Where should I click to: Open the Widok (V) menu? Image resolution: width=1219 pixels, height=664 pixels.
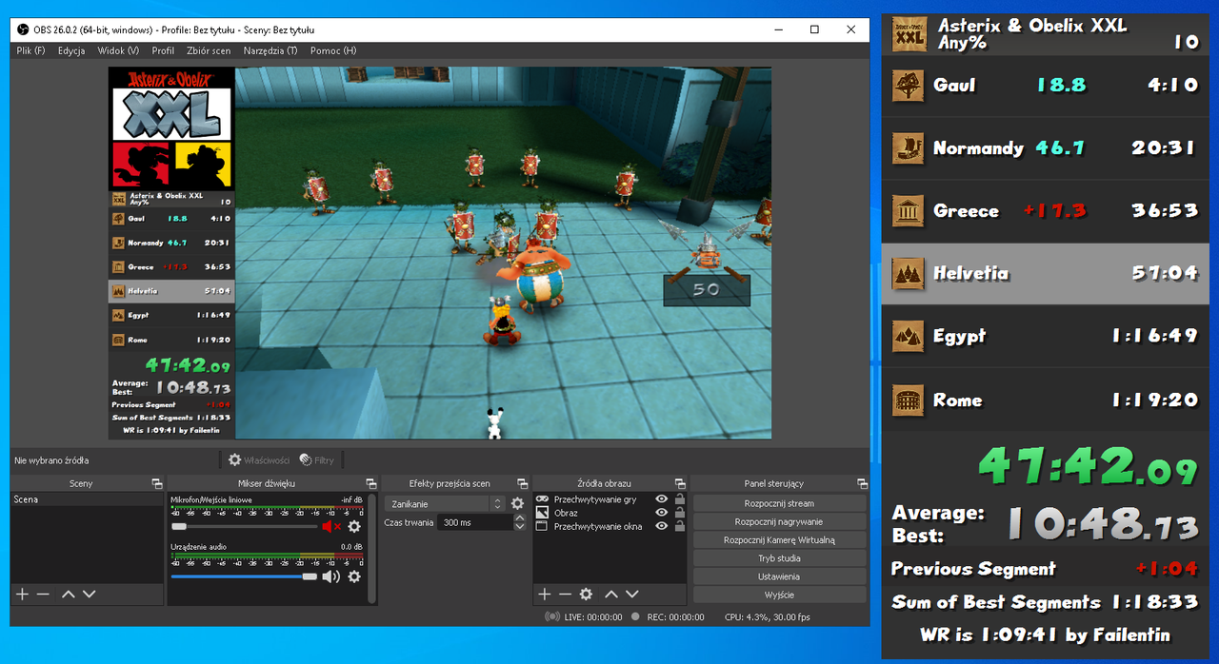point(118,50)
